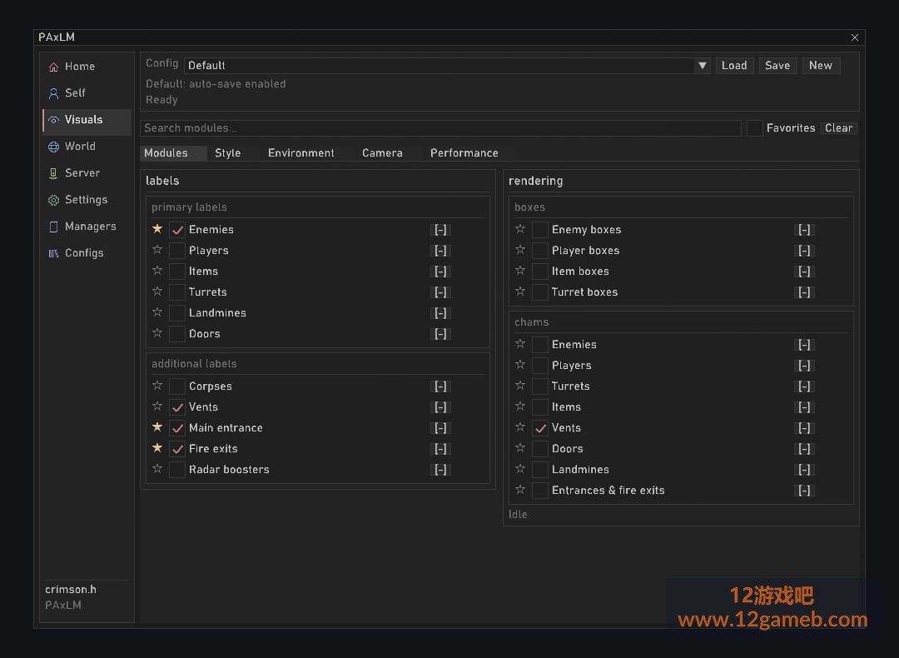The height and width of the screenshot is (658, 899).
Task: Click the Settings gear icon
Action: coord(53,200)
